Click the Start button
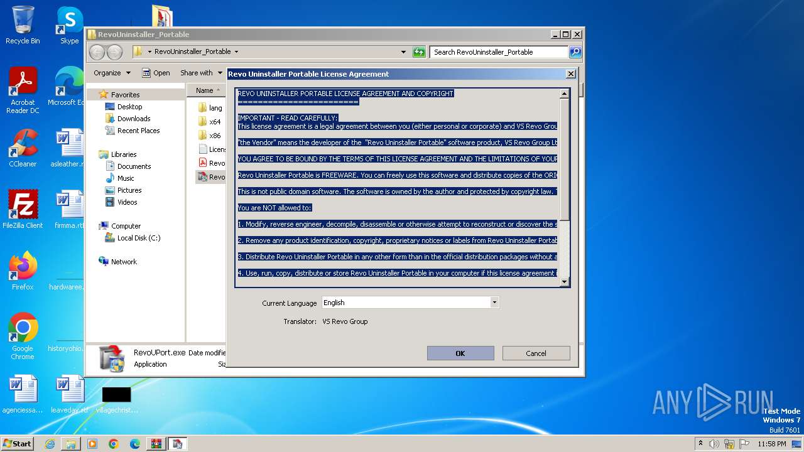 click(17, 444)
